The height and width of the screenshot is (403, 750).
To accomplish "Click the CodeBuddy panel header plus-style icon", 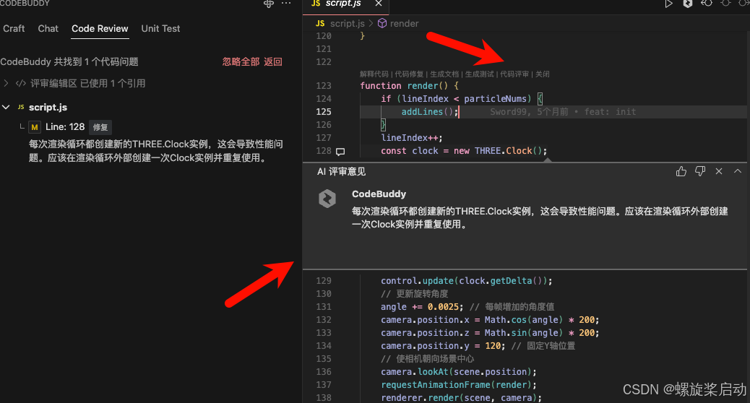I will pyautogui.click(x=269, y=4).
